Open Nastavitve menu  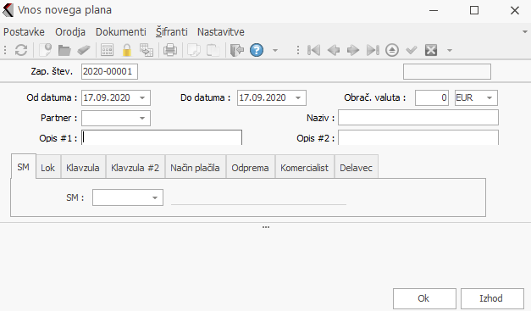click(221, 32)
